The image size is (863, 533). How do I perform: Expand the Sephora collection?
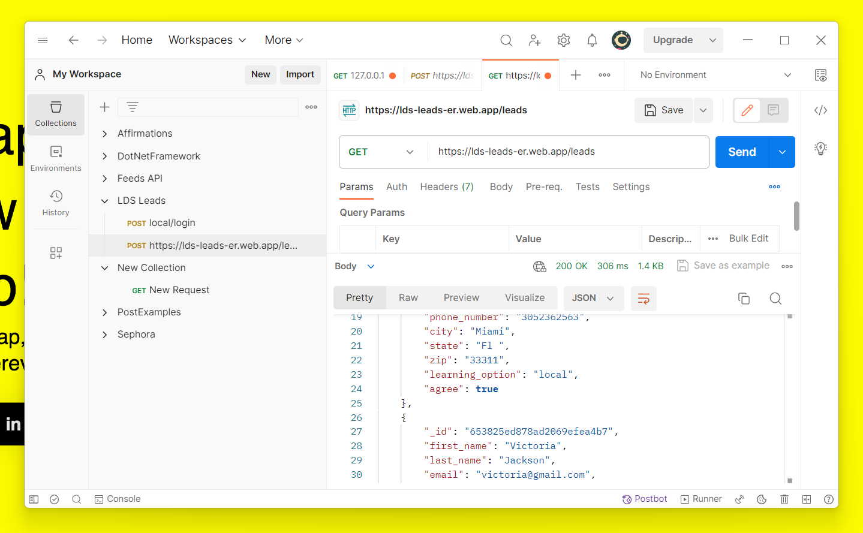click(x=105, y=335)
